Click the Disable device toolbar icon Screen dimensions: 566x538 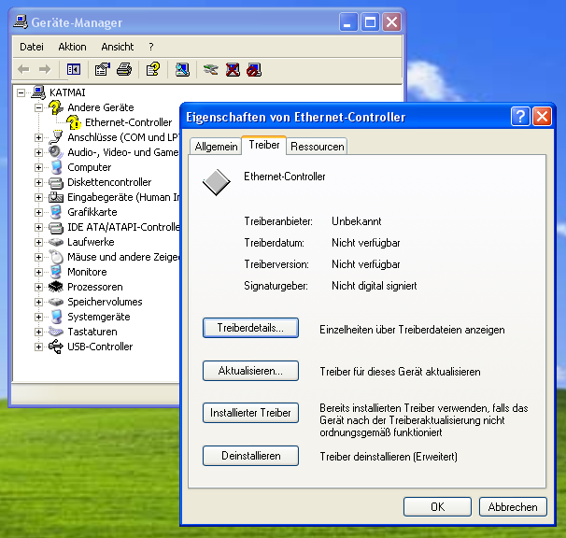254,69
